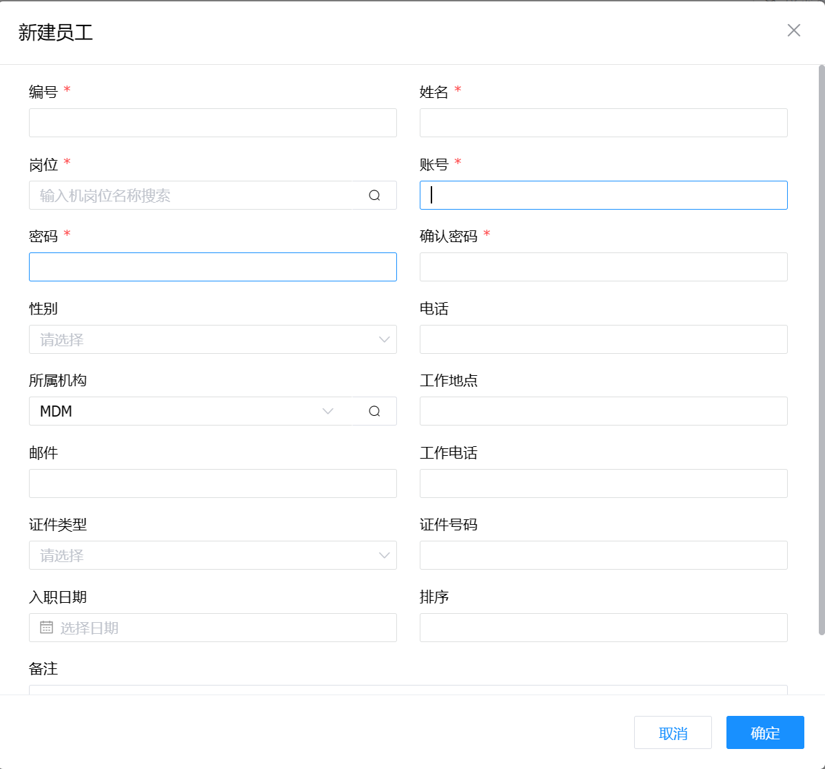Focus the 编号 input field
The width and height of the screenshot is (825, 769).
click(212, 123)
